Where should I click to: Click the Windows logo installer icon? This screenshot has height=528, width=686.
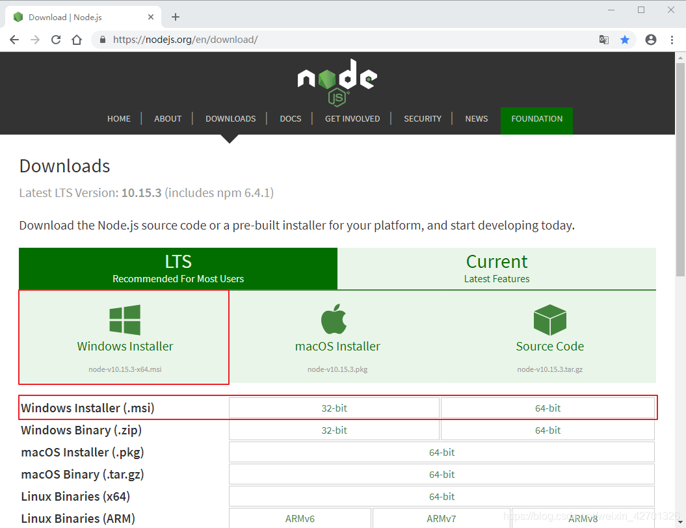point(124,319)
